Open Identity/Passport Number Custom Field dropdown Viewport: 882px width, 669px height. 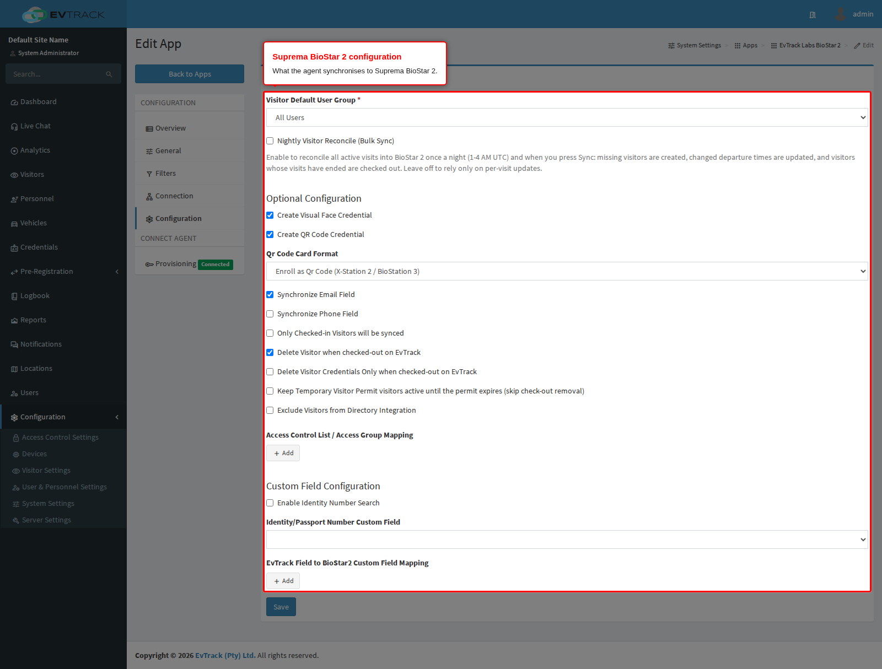pos(567,539)
